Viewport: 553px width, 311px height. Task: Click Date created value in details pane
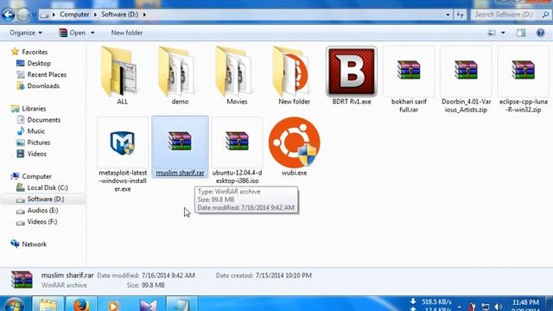pyautogui.click(x=283, y=276)
